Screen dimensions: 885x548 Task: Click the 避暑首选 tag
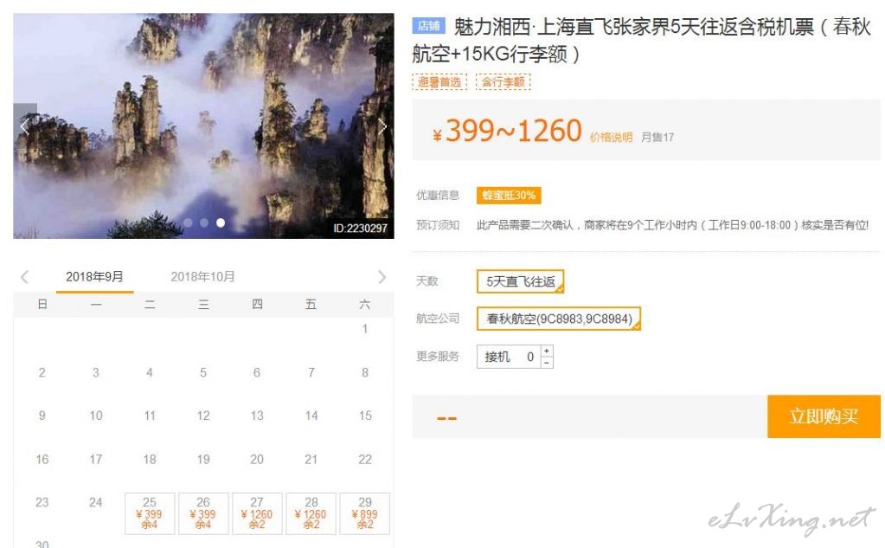click(x=439, y=82)
